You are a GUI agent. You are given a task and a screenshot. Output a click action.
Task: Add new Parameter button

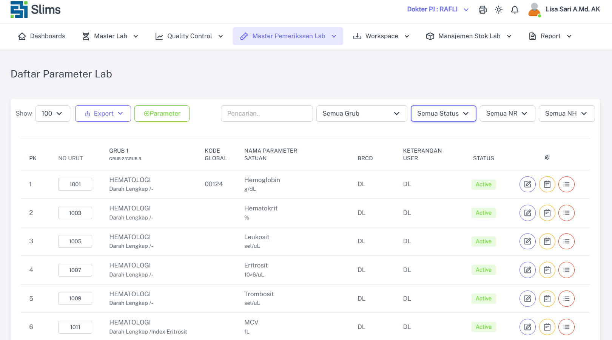(162, 114)
